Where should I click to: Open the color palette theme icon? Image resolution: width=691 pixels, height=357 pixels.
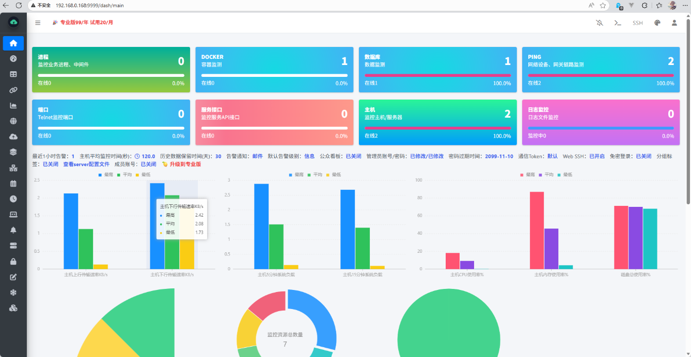pyautogui.click(x=657, y=23)
